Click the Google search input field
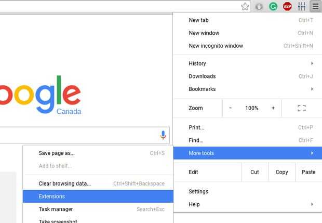322x223 pixels. coord(78,135)
